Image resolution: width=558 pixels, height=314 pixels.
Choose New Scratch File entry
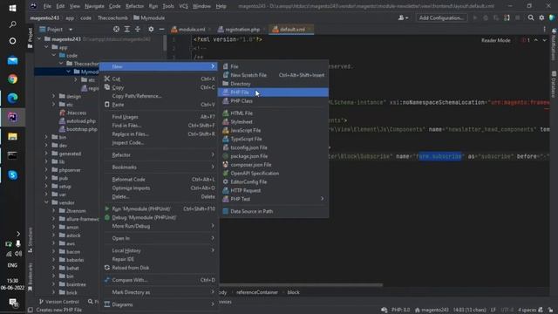[273, 75]
